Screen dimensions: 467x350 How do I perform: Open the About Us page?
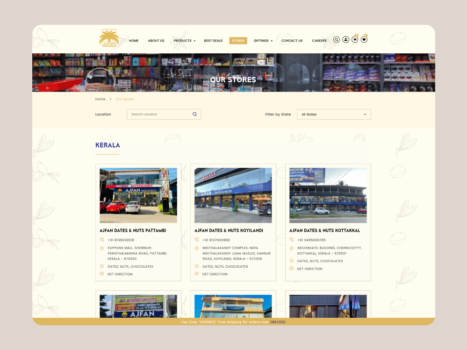[x=156, y=41]
